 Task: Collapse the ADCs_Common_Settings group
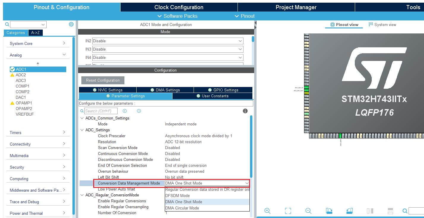point(82,118)
